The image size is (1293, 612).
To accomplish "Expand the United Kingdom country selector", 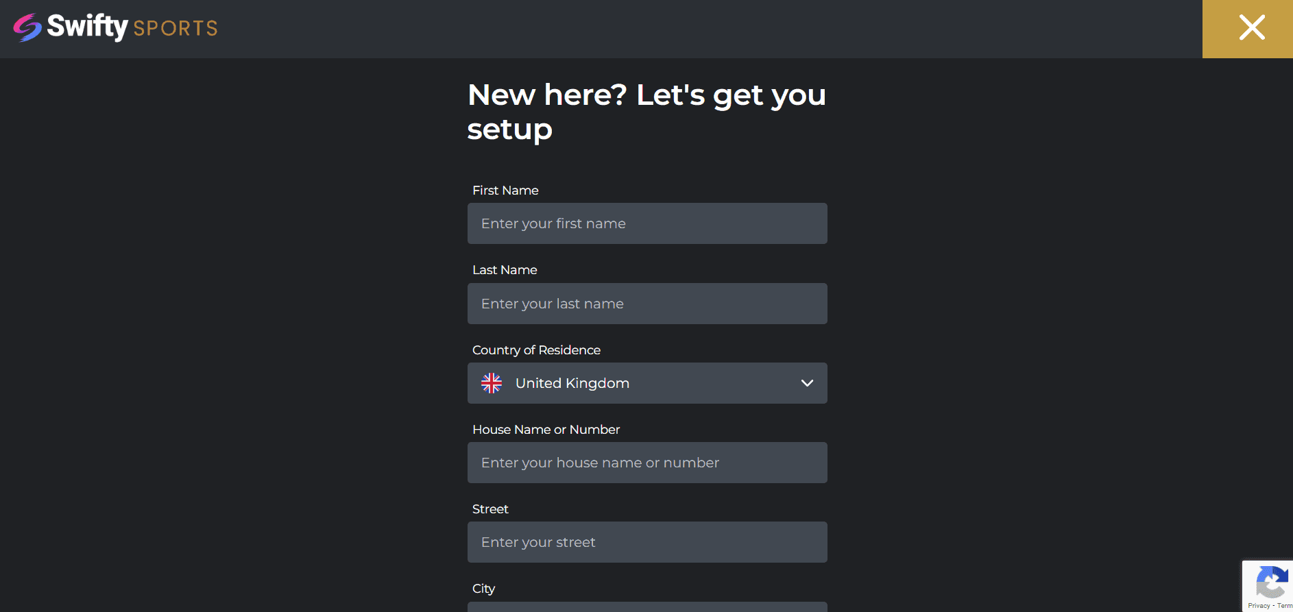I will coord(647,383).
